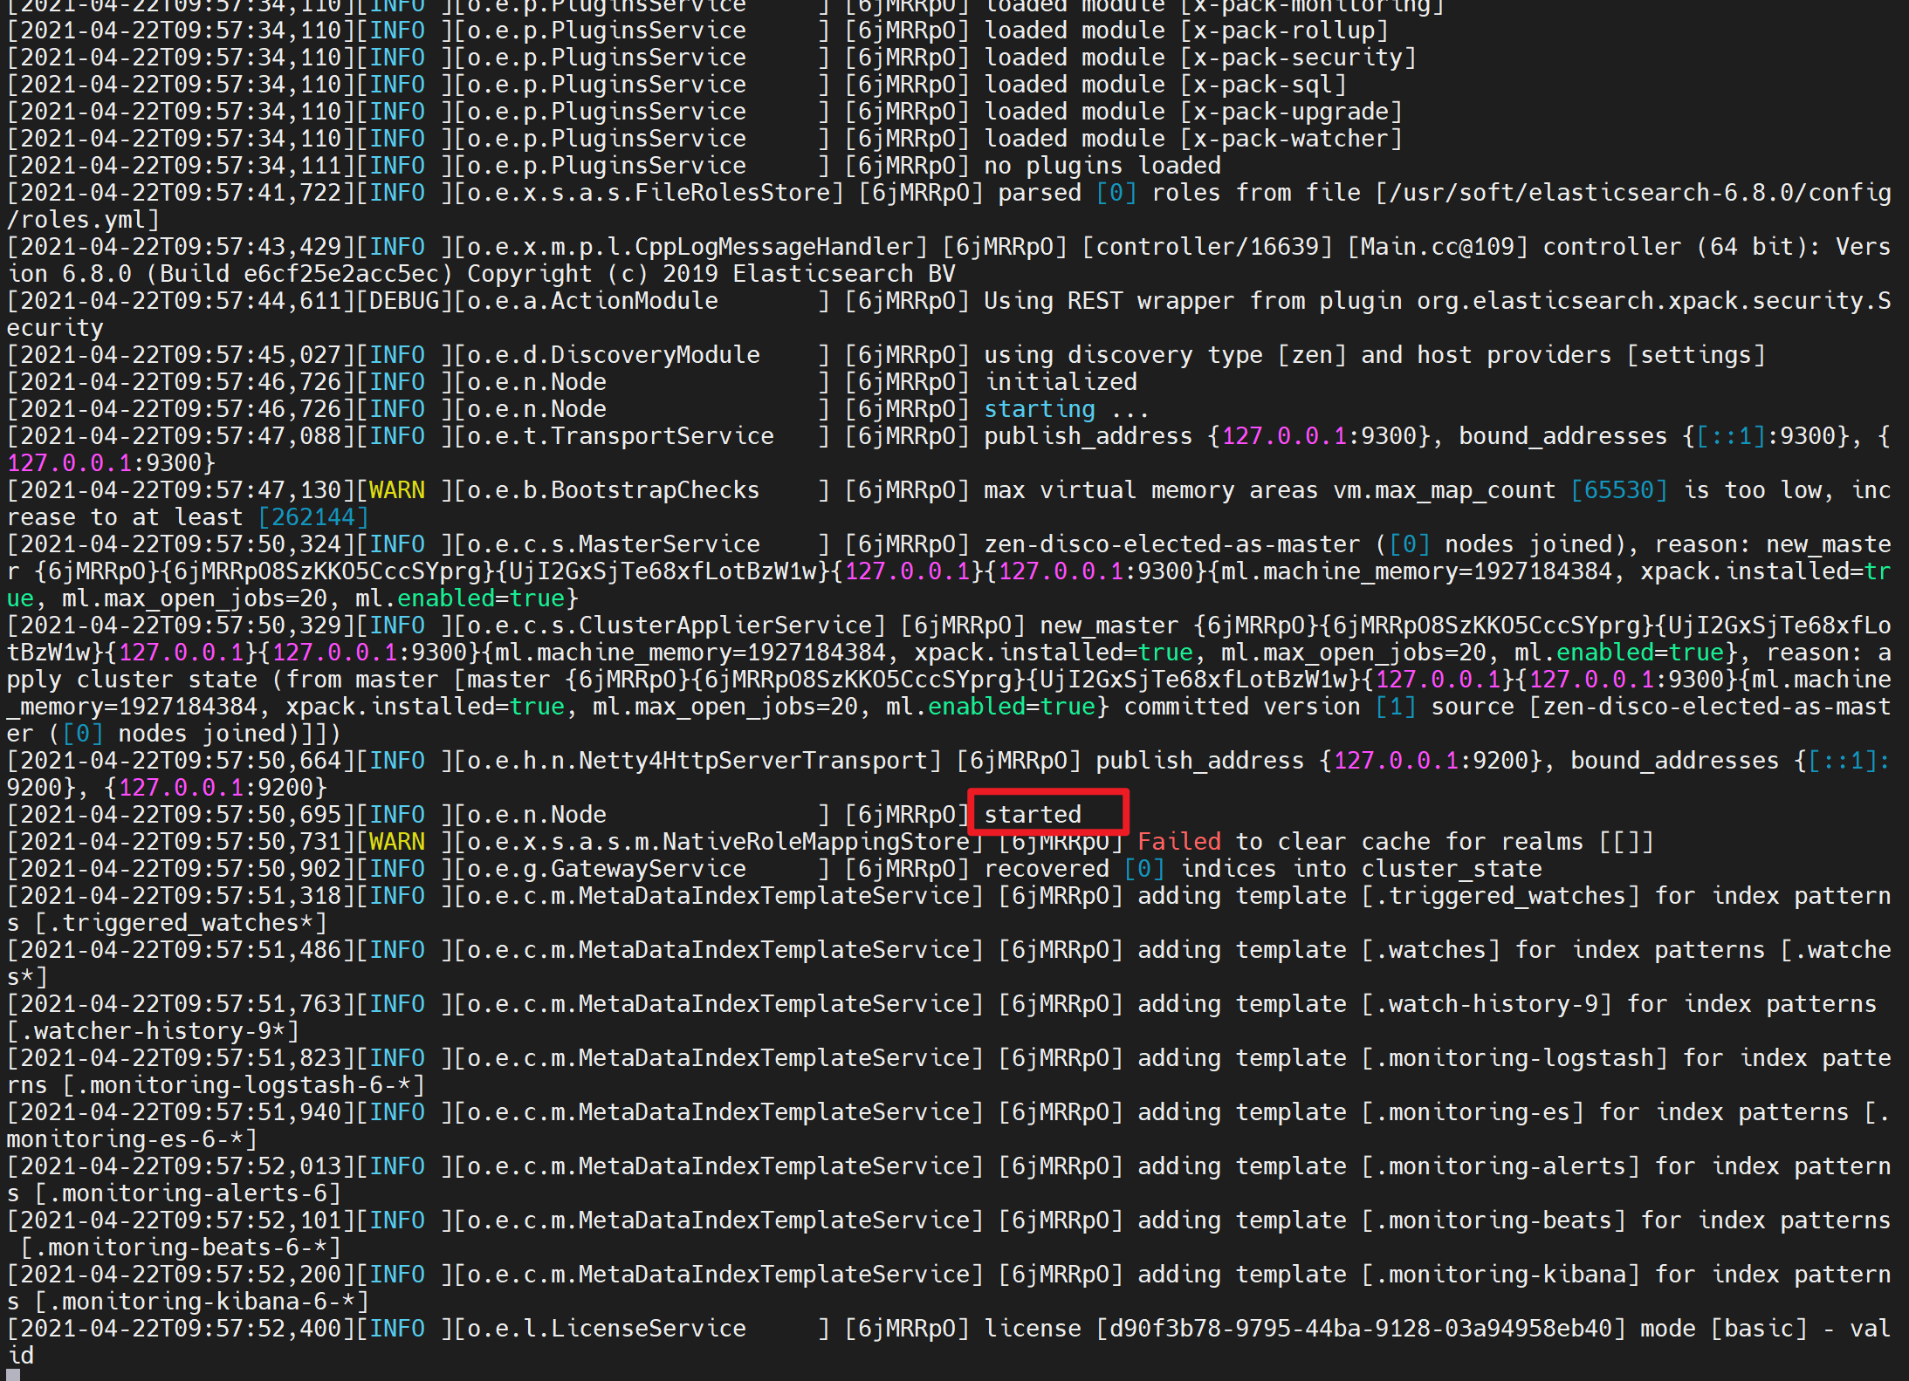Click the blue 'starting' log message
The height and width of the screenshot is (1381, 1909).
coord(1040,409)
